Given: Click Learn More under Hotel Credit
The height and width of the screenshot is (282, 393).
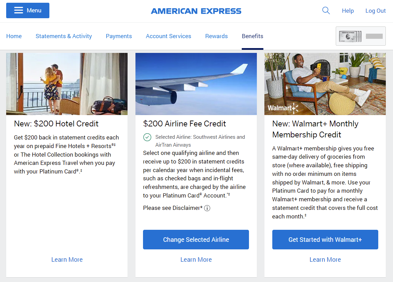Looking at the screenshot, I should point(67,260).
